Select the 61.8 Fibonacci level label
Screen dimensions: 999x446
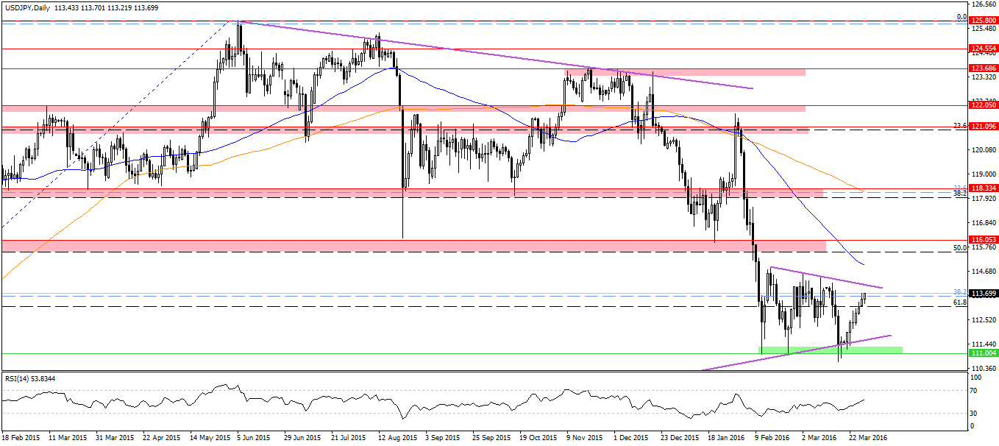tap(959, 302)
